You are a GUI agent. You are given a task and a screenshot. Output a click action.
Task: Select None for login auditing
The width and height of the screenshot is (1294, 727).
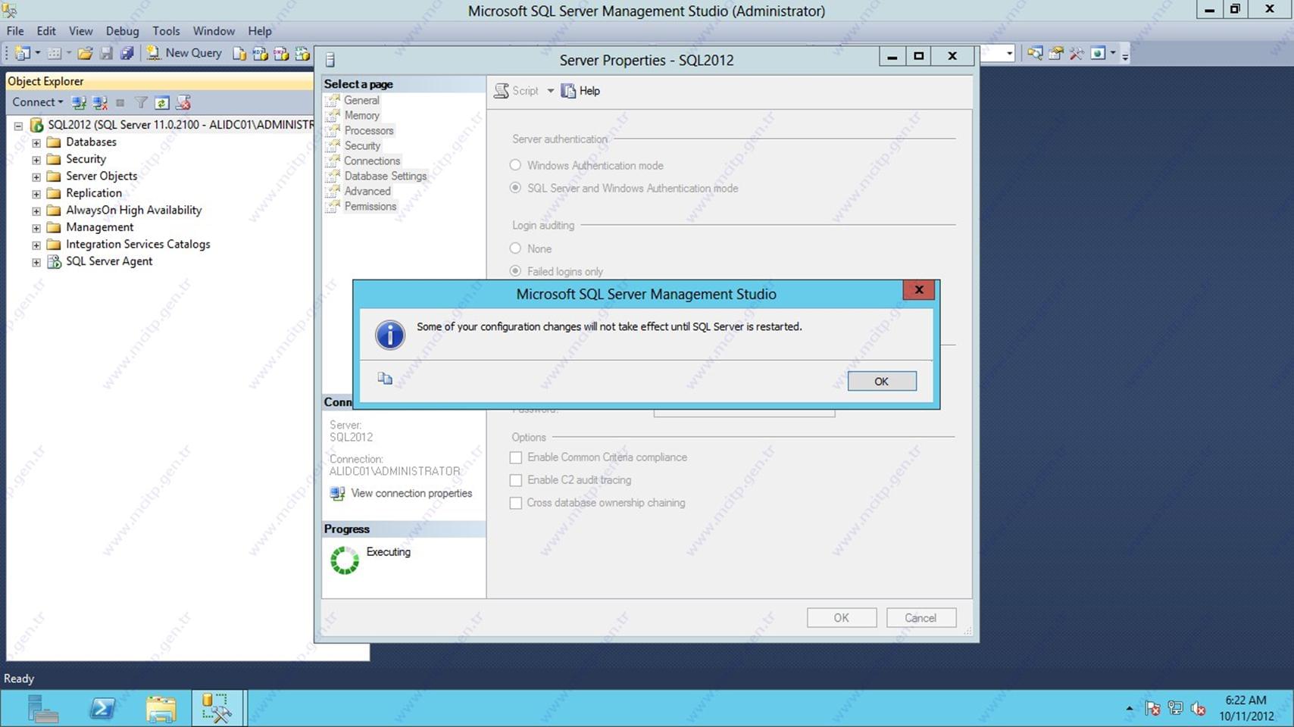(515, 248)
